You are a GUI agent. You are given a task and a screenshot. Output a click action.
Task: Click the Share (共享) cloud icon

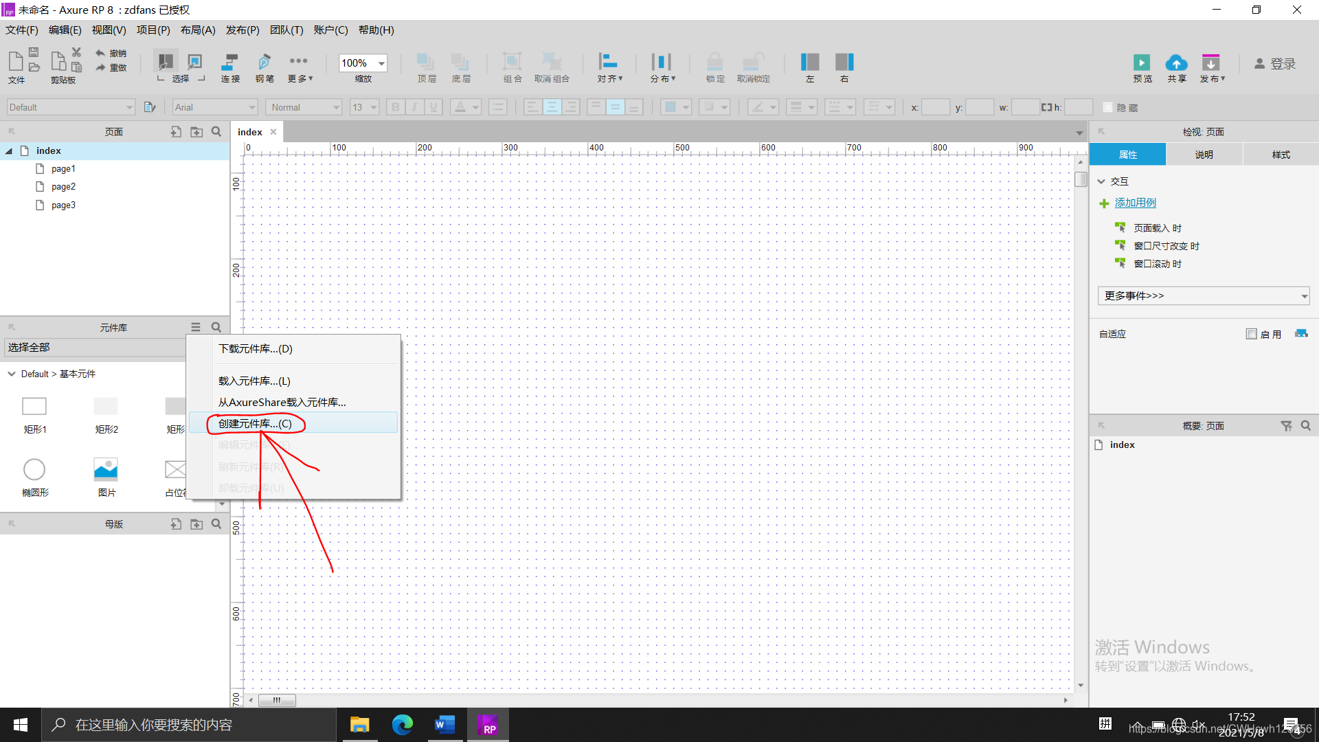coord(1176,63)
